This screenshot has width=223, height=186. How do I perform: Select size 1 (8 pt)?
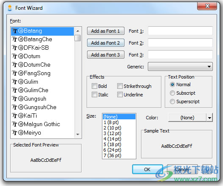119,122
